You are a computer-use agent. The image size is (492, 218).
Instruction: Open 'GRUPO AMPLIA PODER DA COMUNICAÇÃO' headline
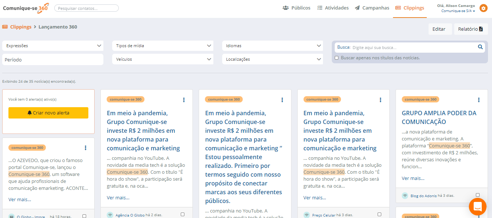(439, 117)
